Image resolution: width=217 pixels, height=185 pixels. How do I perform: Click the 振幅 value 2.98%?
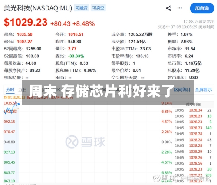(187, 42)
